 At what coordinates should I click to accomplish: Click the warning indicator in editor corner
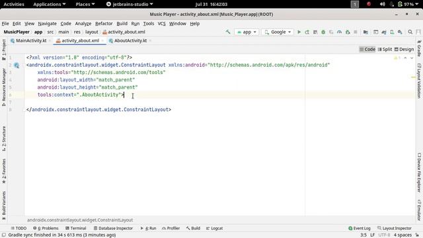coord(397,58)
